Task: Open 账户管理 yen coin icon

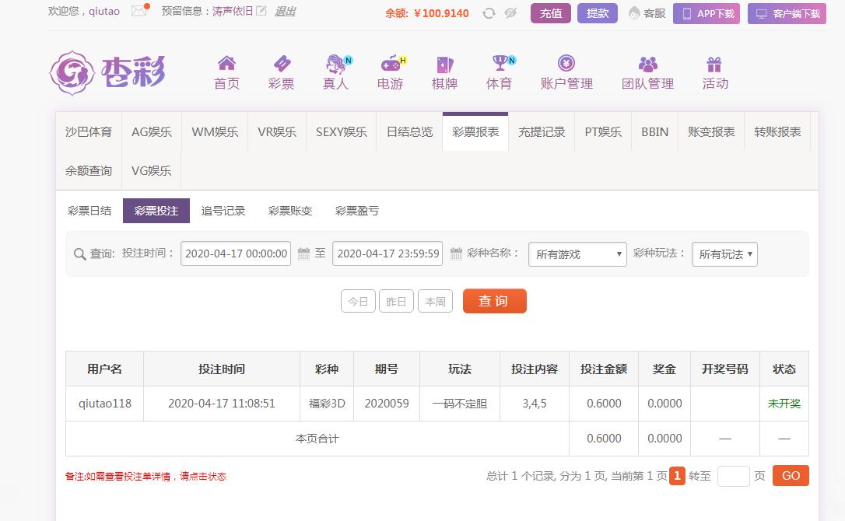Action: (x=566, y=63)
